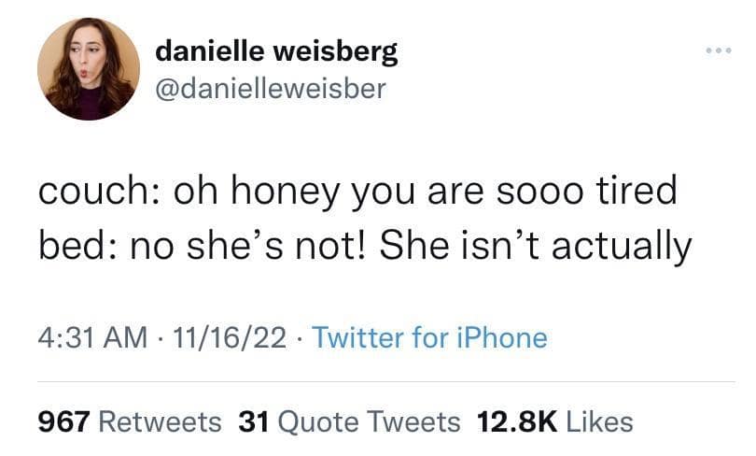Click the 12.8K likes count number
The width and height of the screenshot is (756, 456).
click(x=517, y=421)
